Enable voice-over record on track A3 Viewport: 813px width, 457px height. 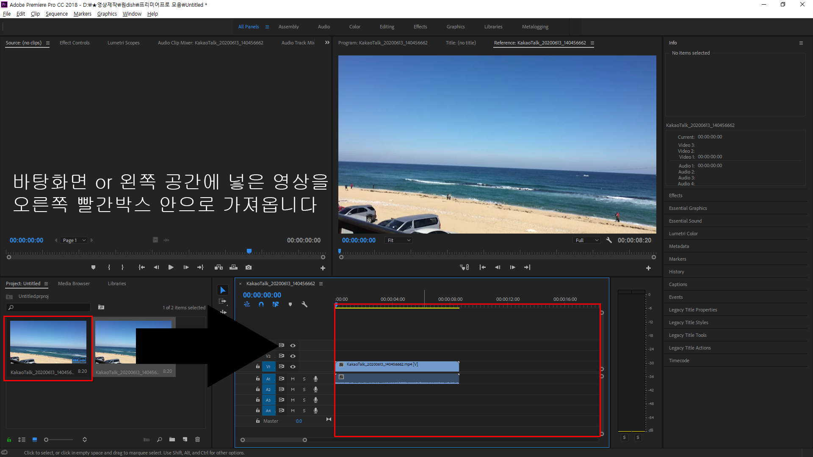315,400
